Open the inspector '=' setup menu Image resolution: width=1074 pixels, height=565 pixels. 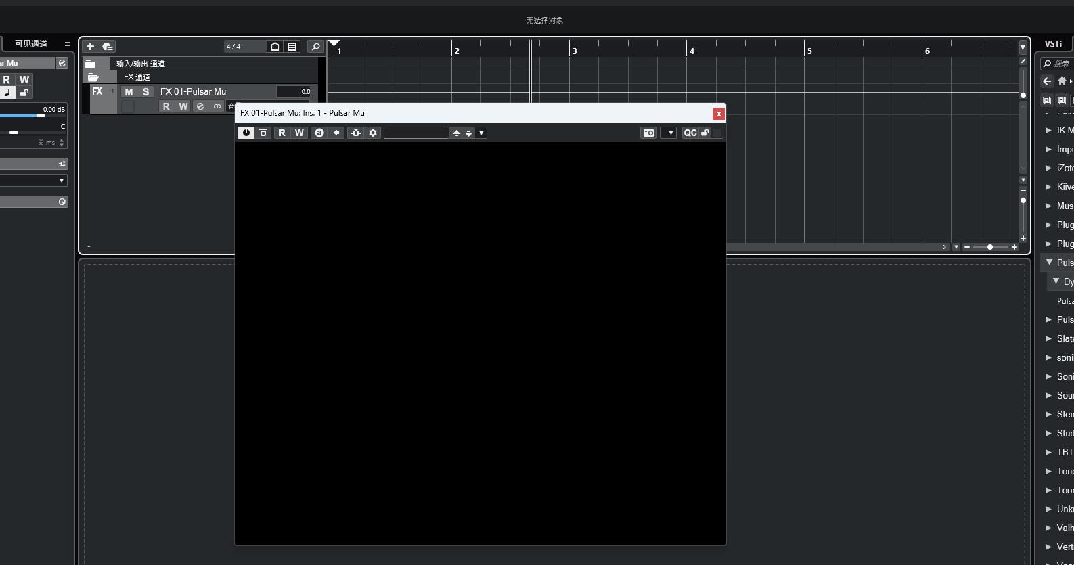67,44
